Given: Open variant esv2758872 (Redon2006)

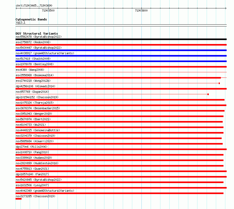Looking at the screenshot, I should tap(33, 42).
